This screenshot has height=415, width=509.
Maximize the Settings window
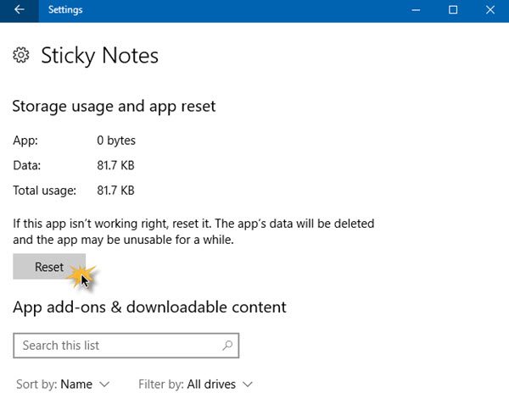pos(453,10)
